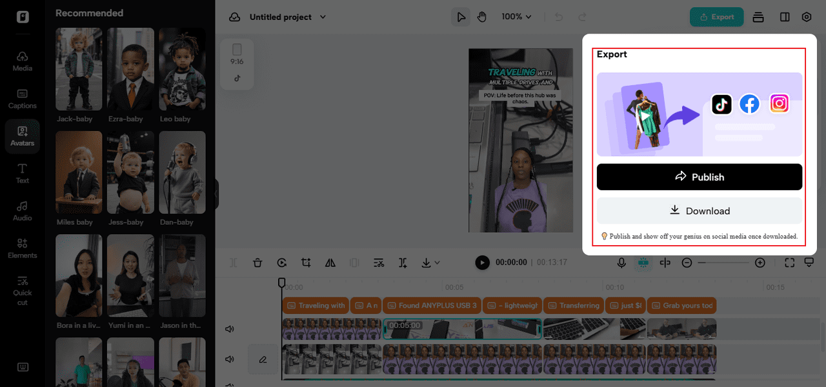The height and width of the screenshot is (387, 826).
Task: Pick the Jason avatar thumbnail
Action: [x=182, y=275]
